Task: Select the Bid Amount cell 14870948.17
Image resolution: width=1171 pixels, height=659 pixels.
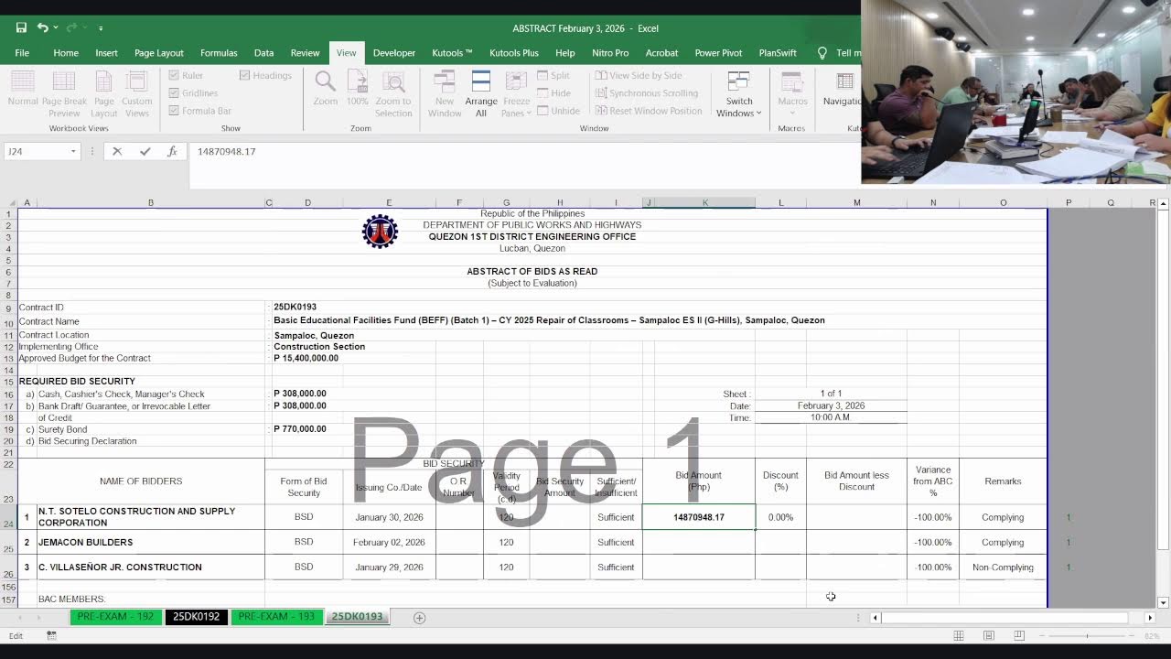Action: 699,517
